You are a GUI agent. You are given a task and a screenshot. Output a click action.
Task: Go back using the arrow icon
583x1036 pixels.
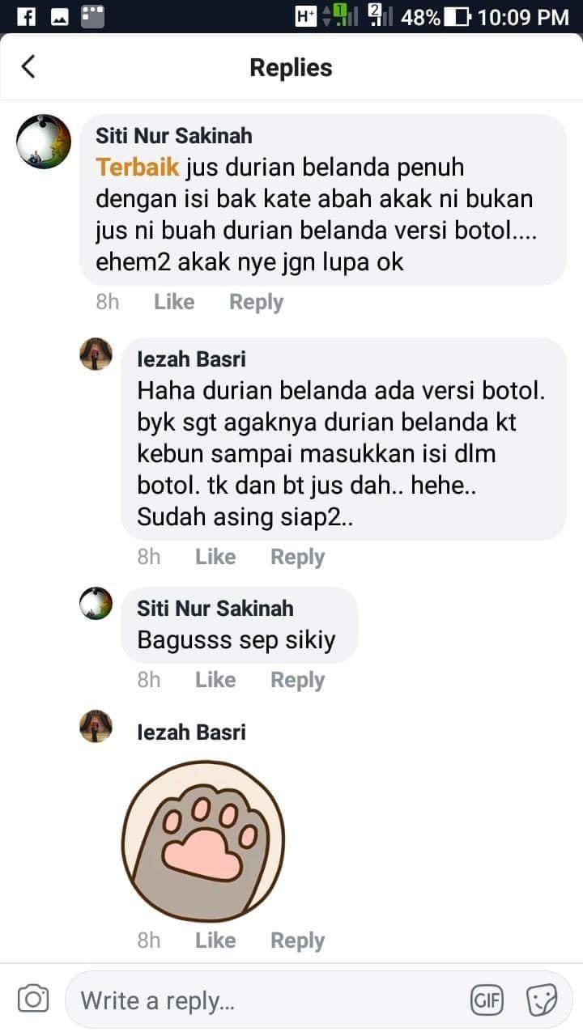point(28,66)
